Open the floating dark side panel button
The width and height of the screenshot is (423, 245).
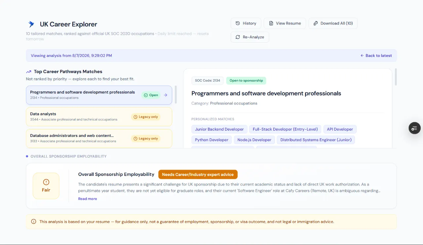(415, 128)
